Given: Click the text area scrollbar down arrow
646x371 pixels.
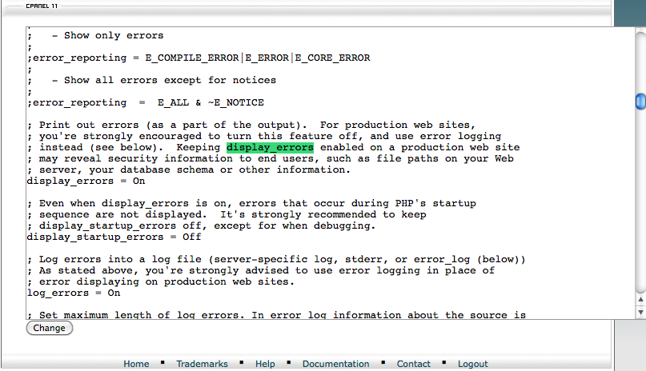Looking at the screenshot, I should click(640, 312).
